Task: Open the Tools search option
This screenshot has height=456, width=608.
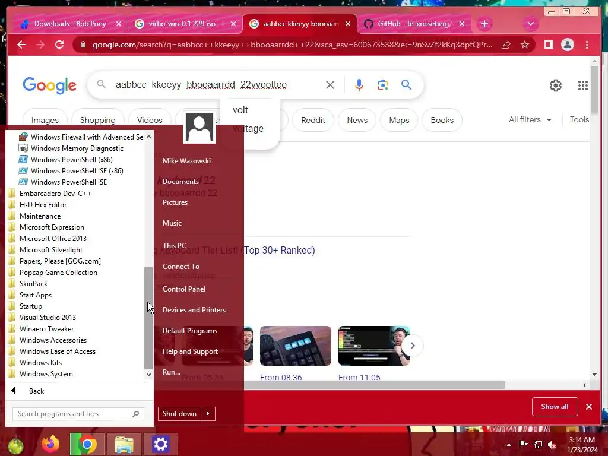Action: (x=579, y=120)
